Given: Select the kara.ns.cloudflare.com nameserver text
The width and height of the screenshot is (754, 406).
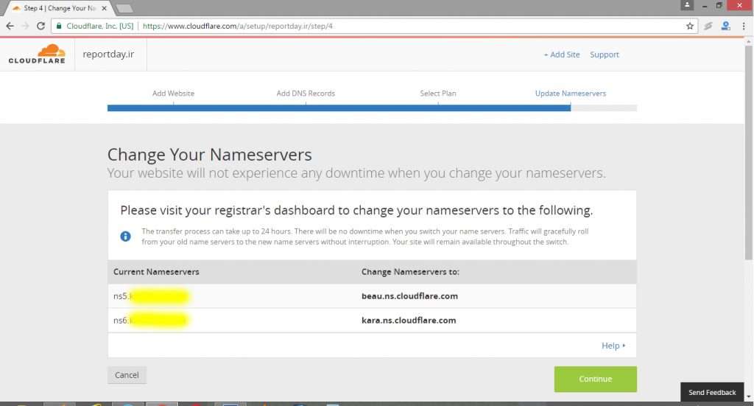Looking at the screenshot, I should point(409,320).
